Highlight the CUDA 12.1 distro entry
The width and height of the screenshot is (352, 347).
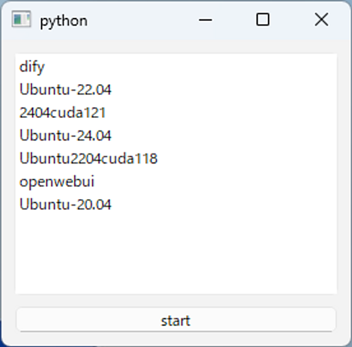(176, 112)
